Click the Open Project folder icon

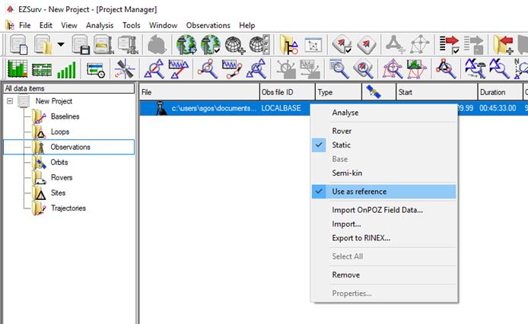click(x=43, y=44)
